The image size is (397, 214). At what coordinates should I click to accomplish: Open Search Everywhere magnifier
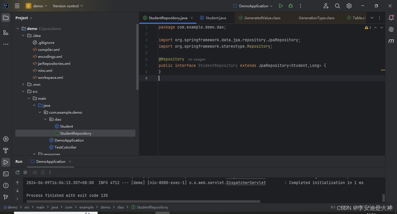click(x=337, y=6)
